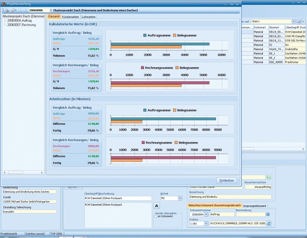
Task: Click the ROCKWOOL DÄMMKEIL position description field
Action: [238, 223]
